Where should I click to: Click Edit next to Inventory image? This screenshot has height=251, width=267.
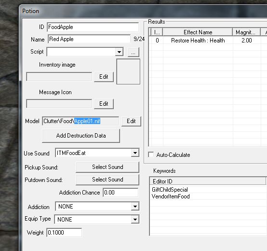[104, 77]
